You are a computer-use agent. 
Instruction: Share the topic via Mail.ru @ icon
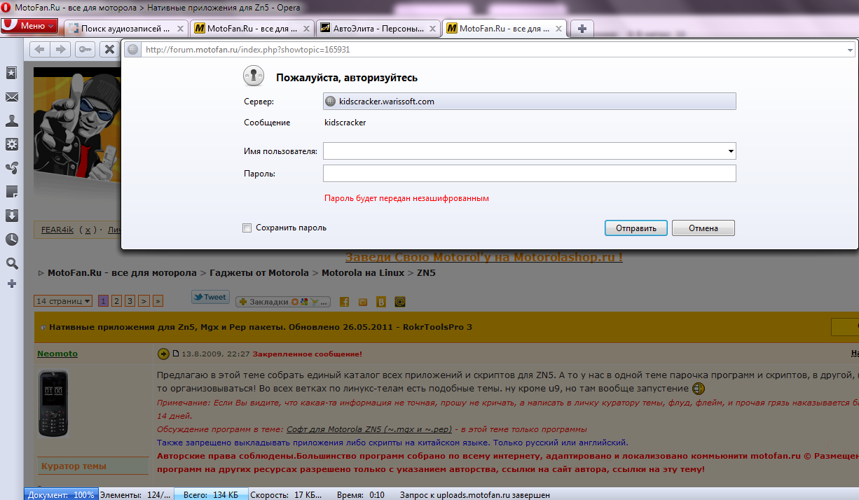click(400, 302)
